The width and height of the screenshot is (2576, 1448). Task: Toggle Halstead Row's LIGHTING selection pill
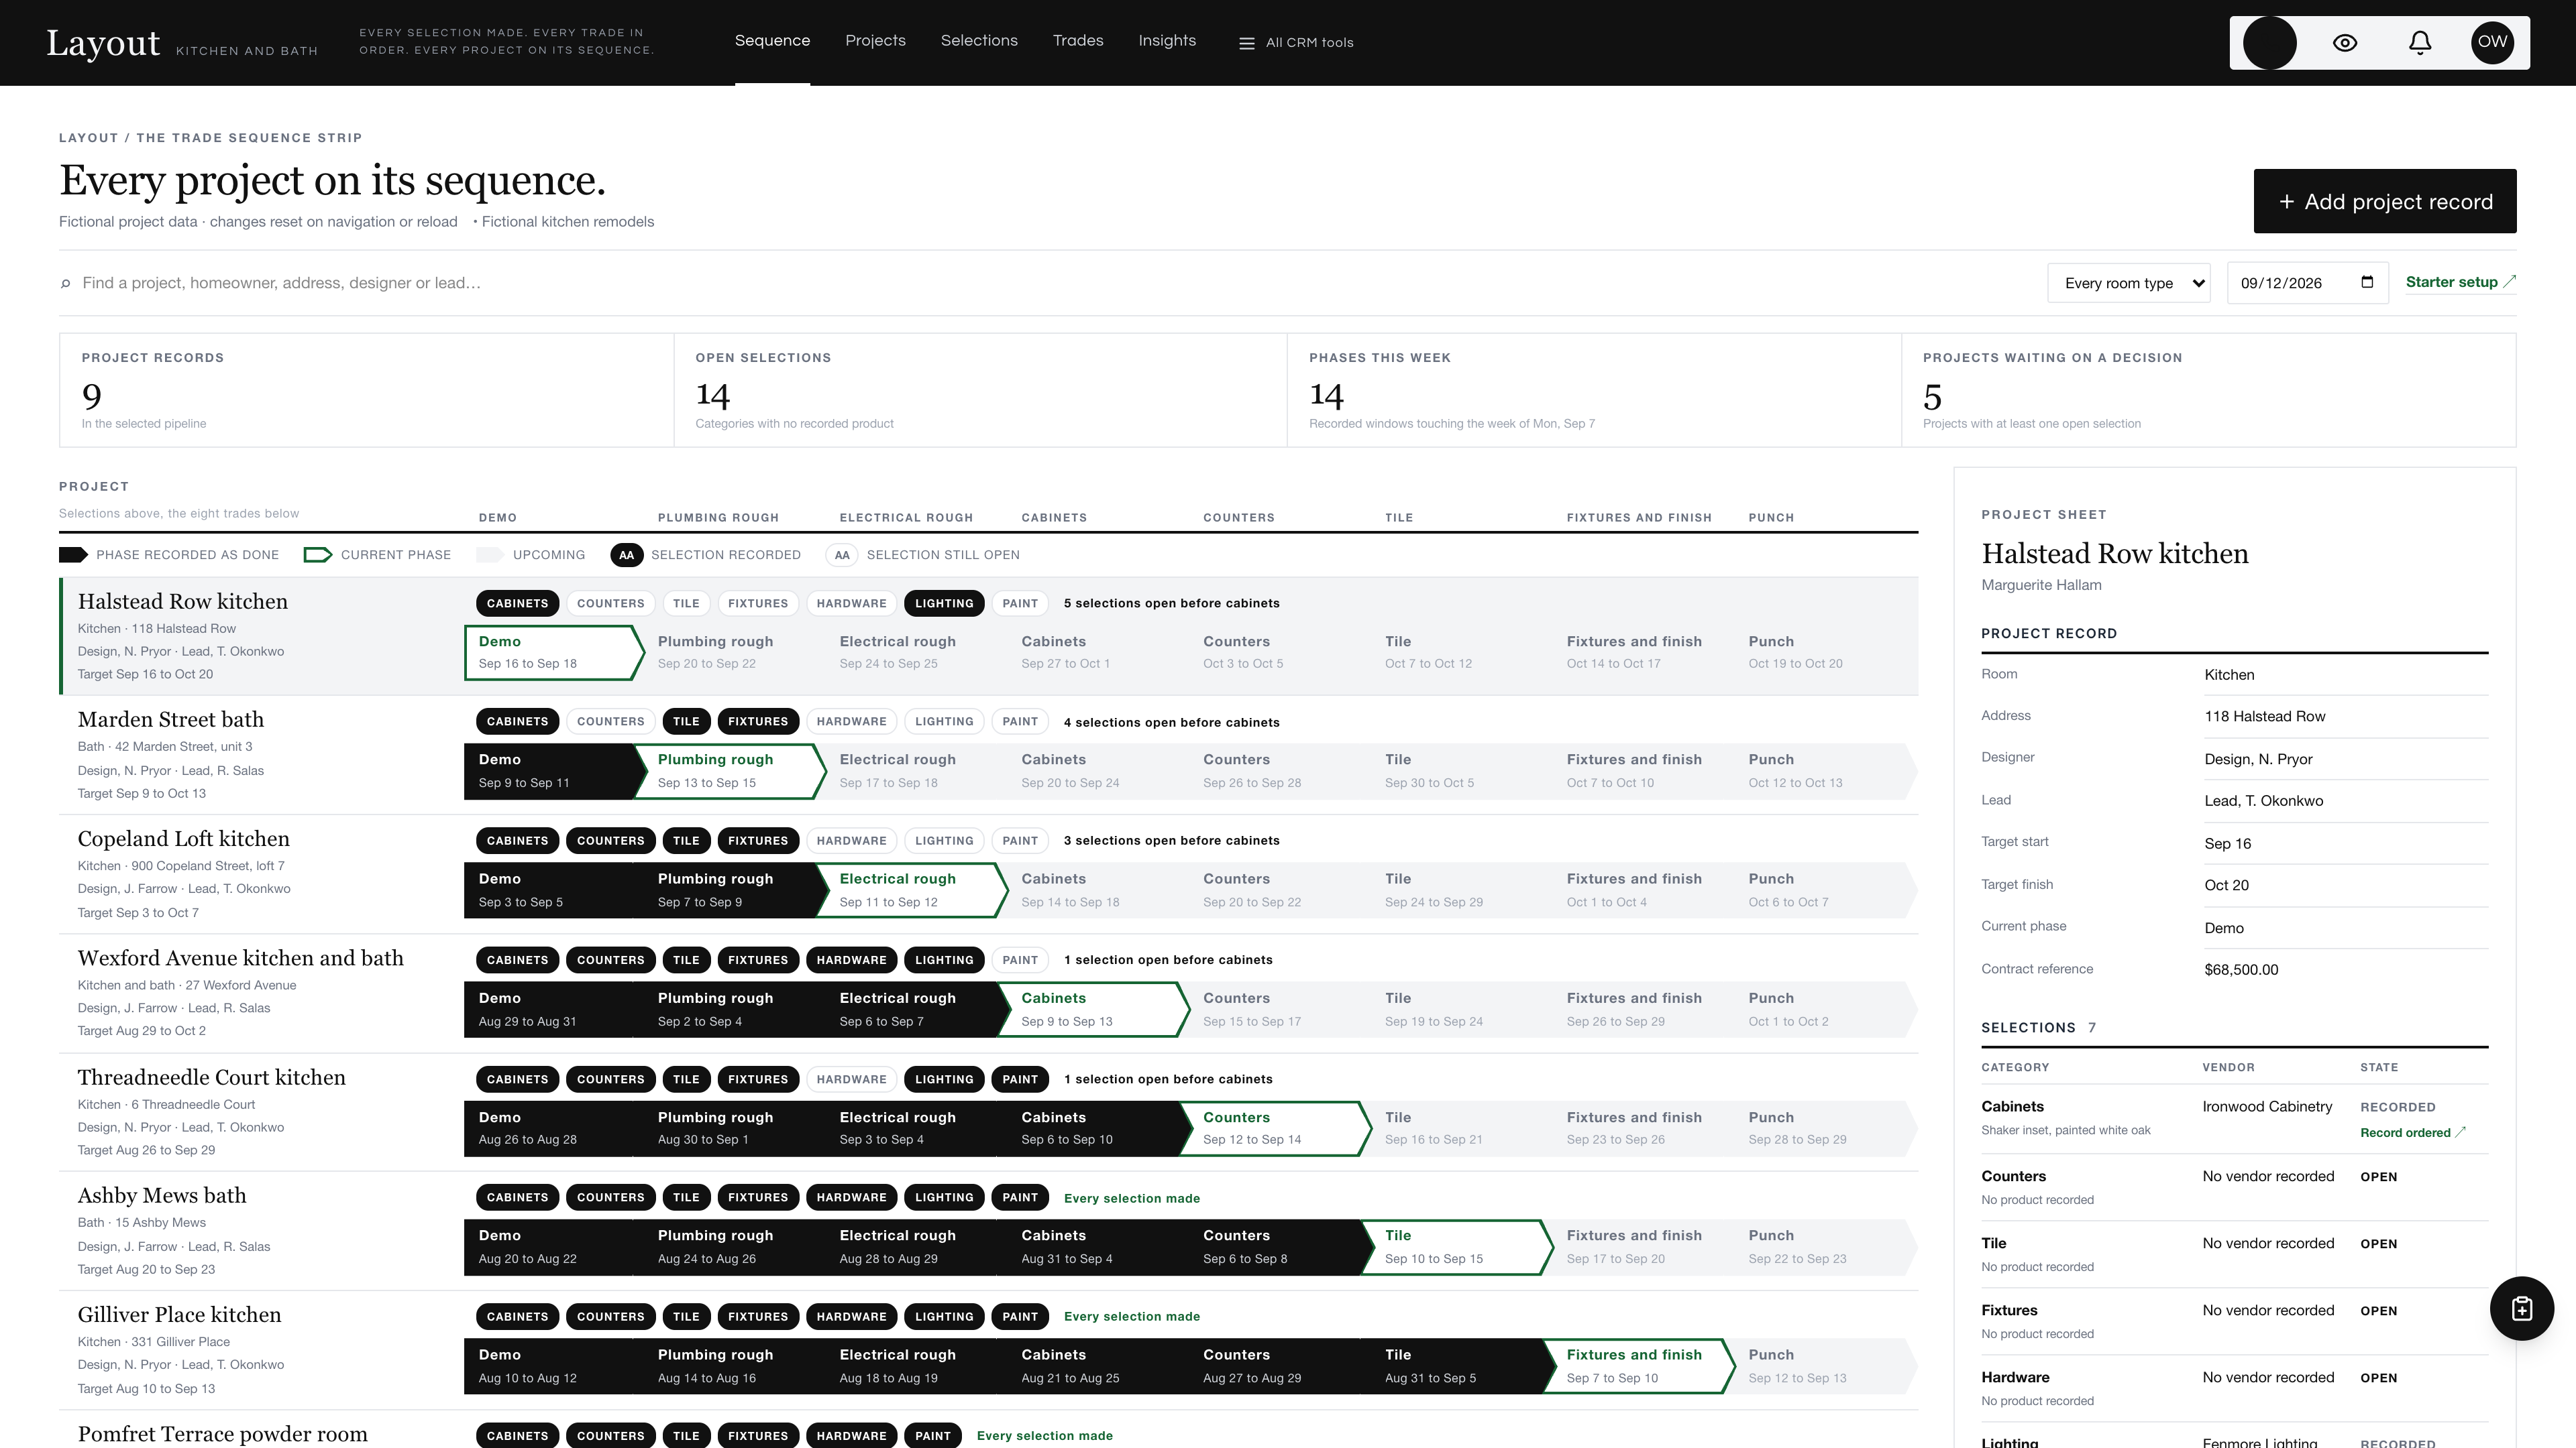point(943,603)
